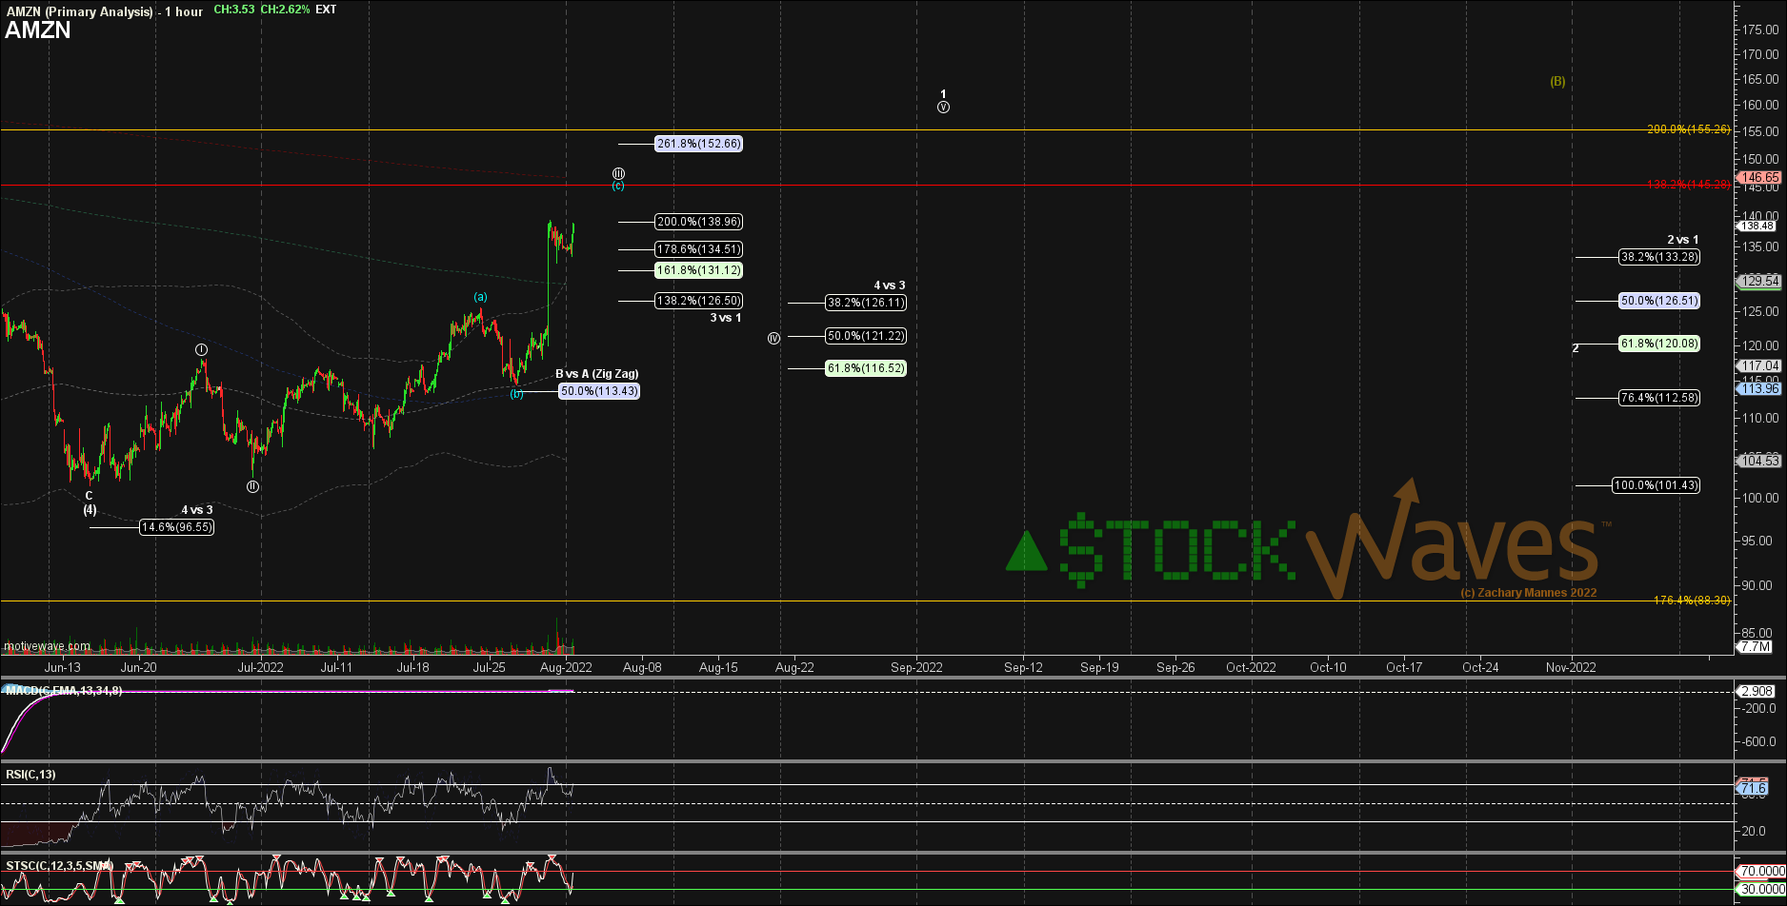Click the 38.2%(126.11) retracement label

[x=865, y=303]
